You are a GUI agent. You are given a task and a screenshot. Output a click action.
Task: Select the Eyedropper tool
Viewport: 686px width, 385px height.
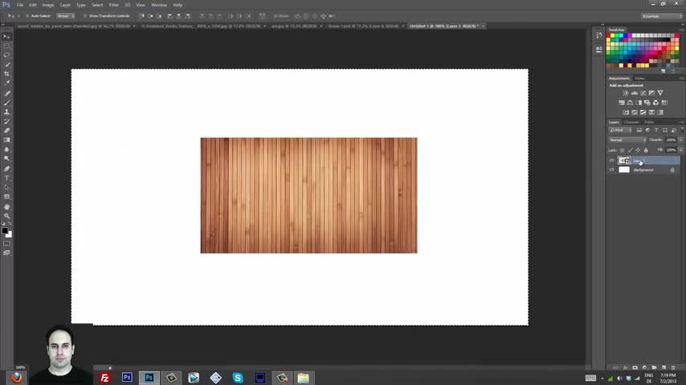[6, 83]
